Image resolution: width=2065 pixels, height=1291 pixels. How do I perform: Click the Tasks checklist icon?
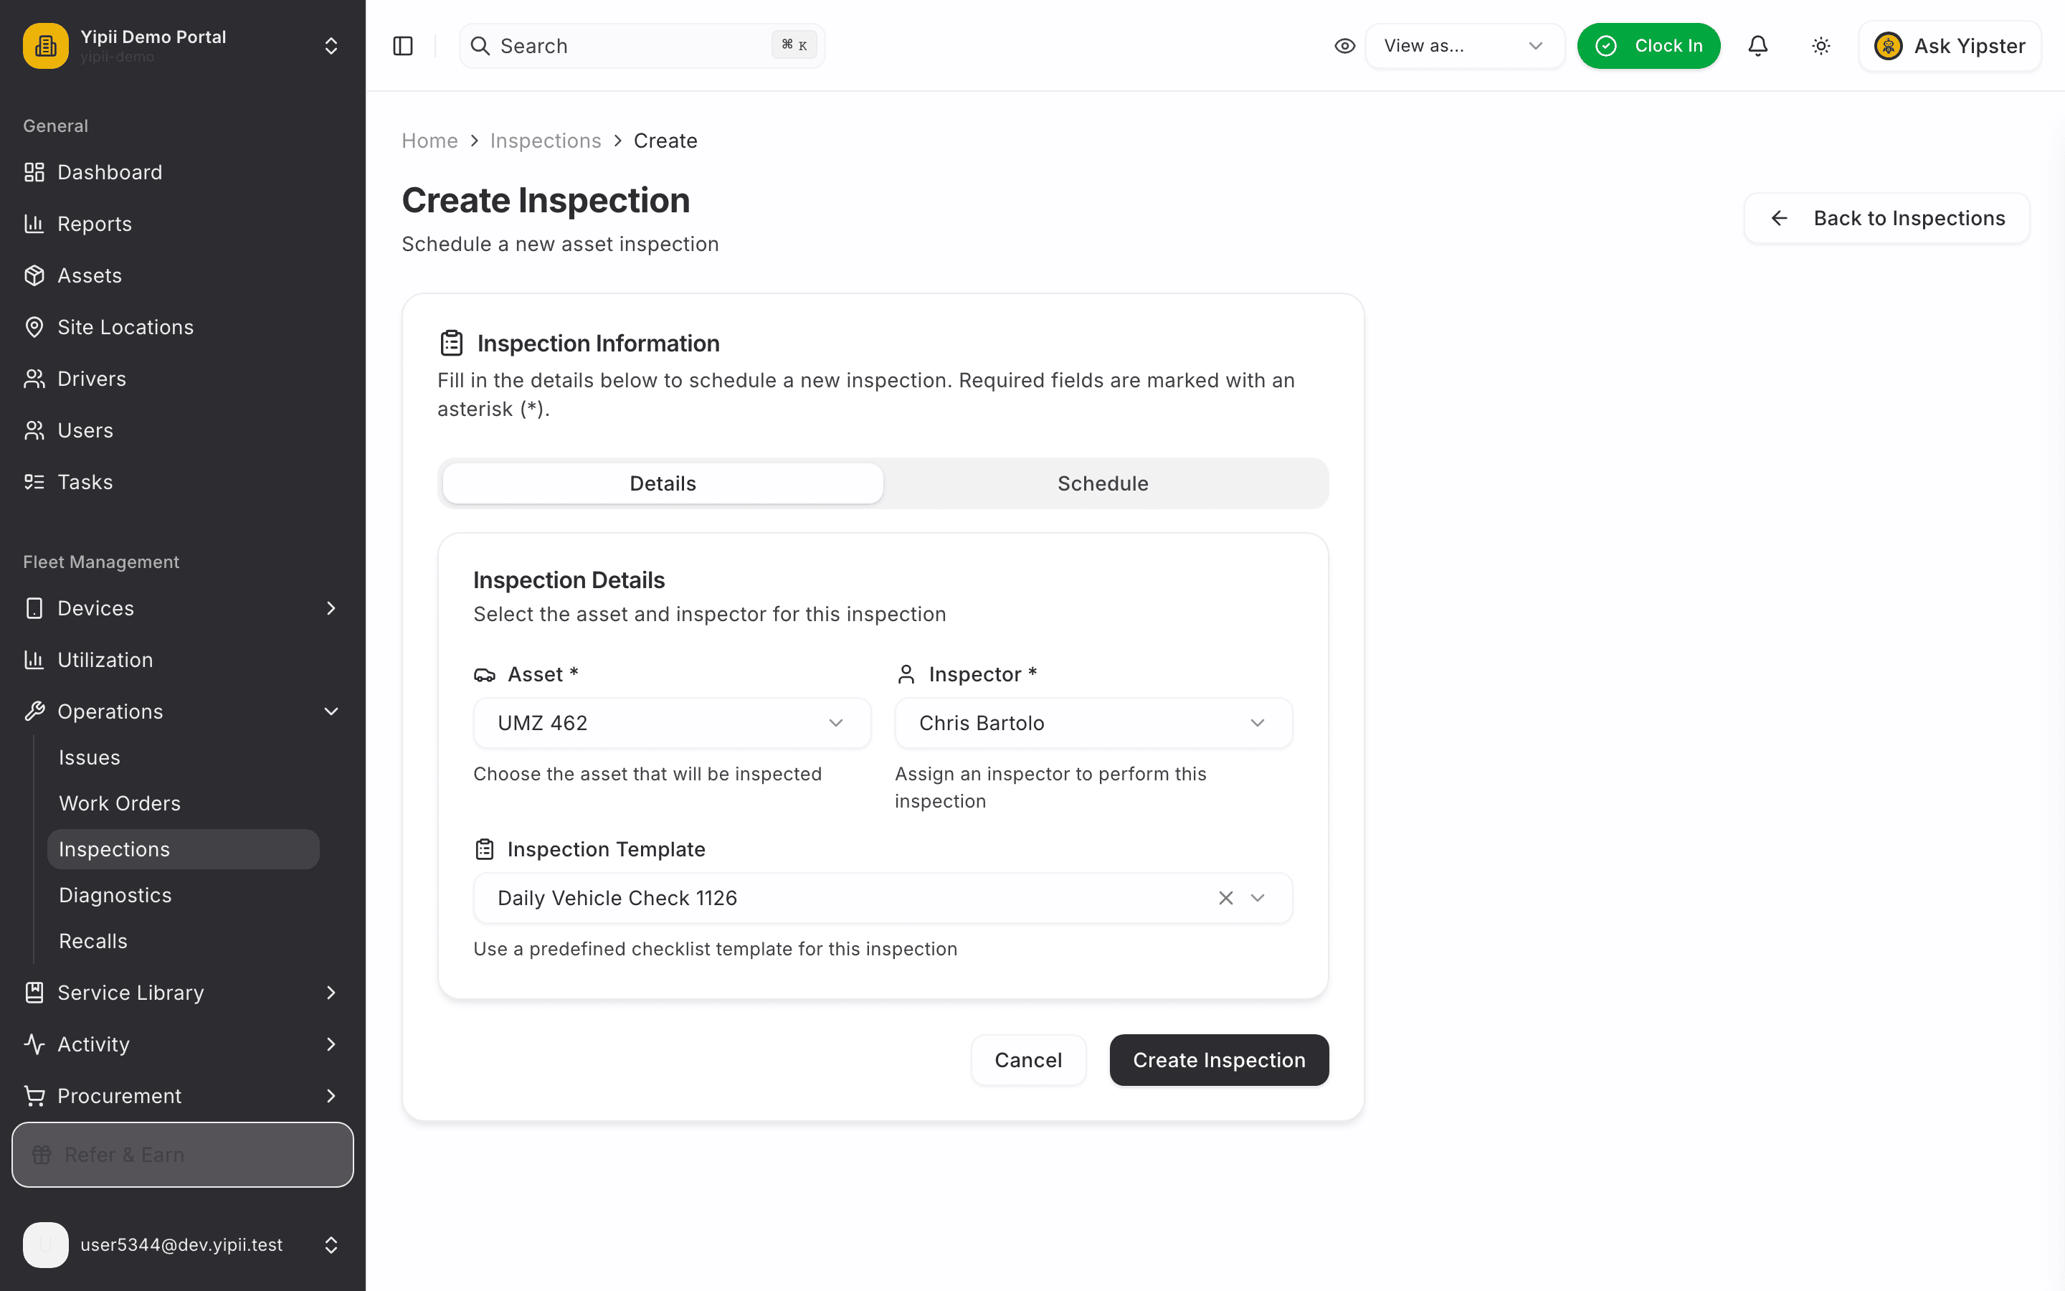click(34, 483)
